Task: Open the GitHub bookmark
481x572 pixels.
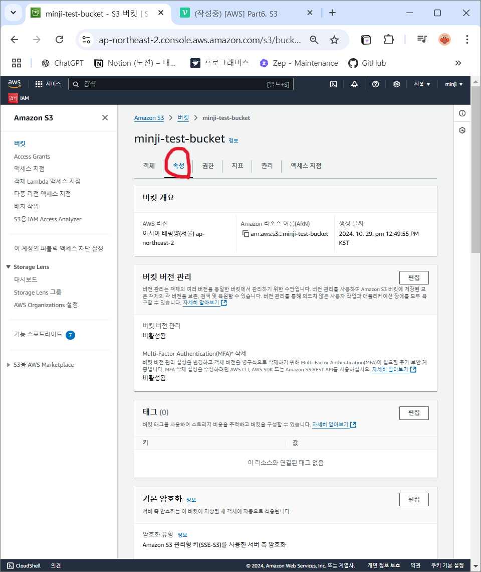Action: click(367, 63)
